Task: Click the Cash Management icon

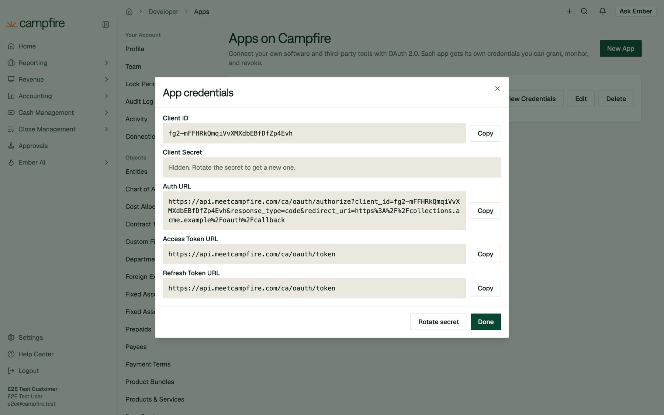Action: click(x=11, y=113)
